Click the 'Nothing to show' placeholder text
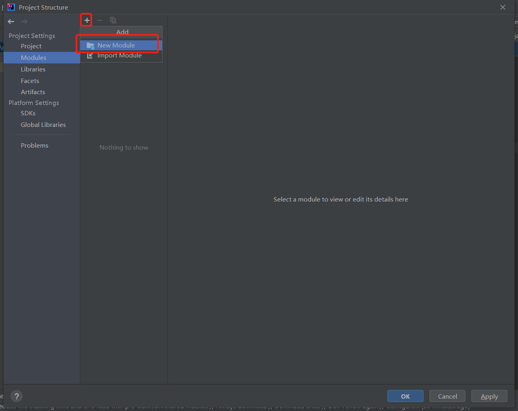 124,148
